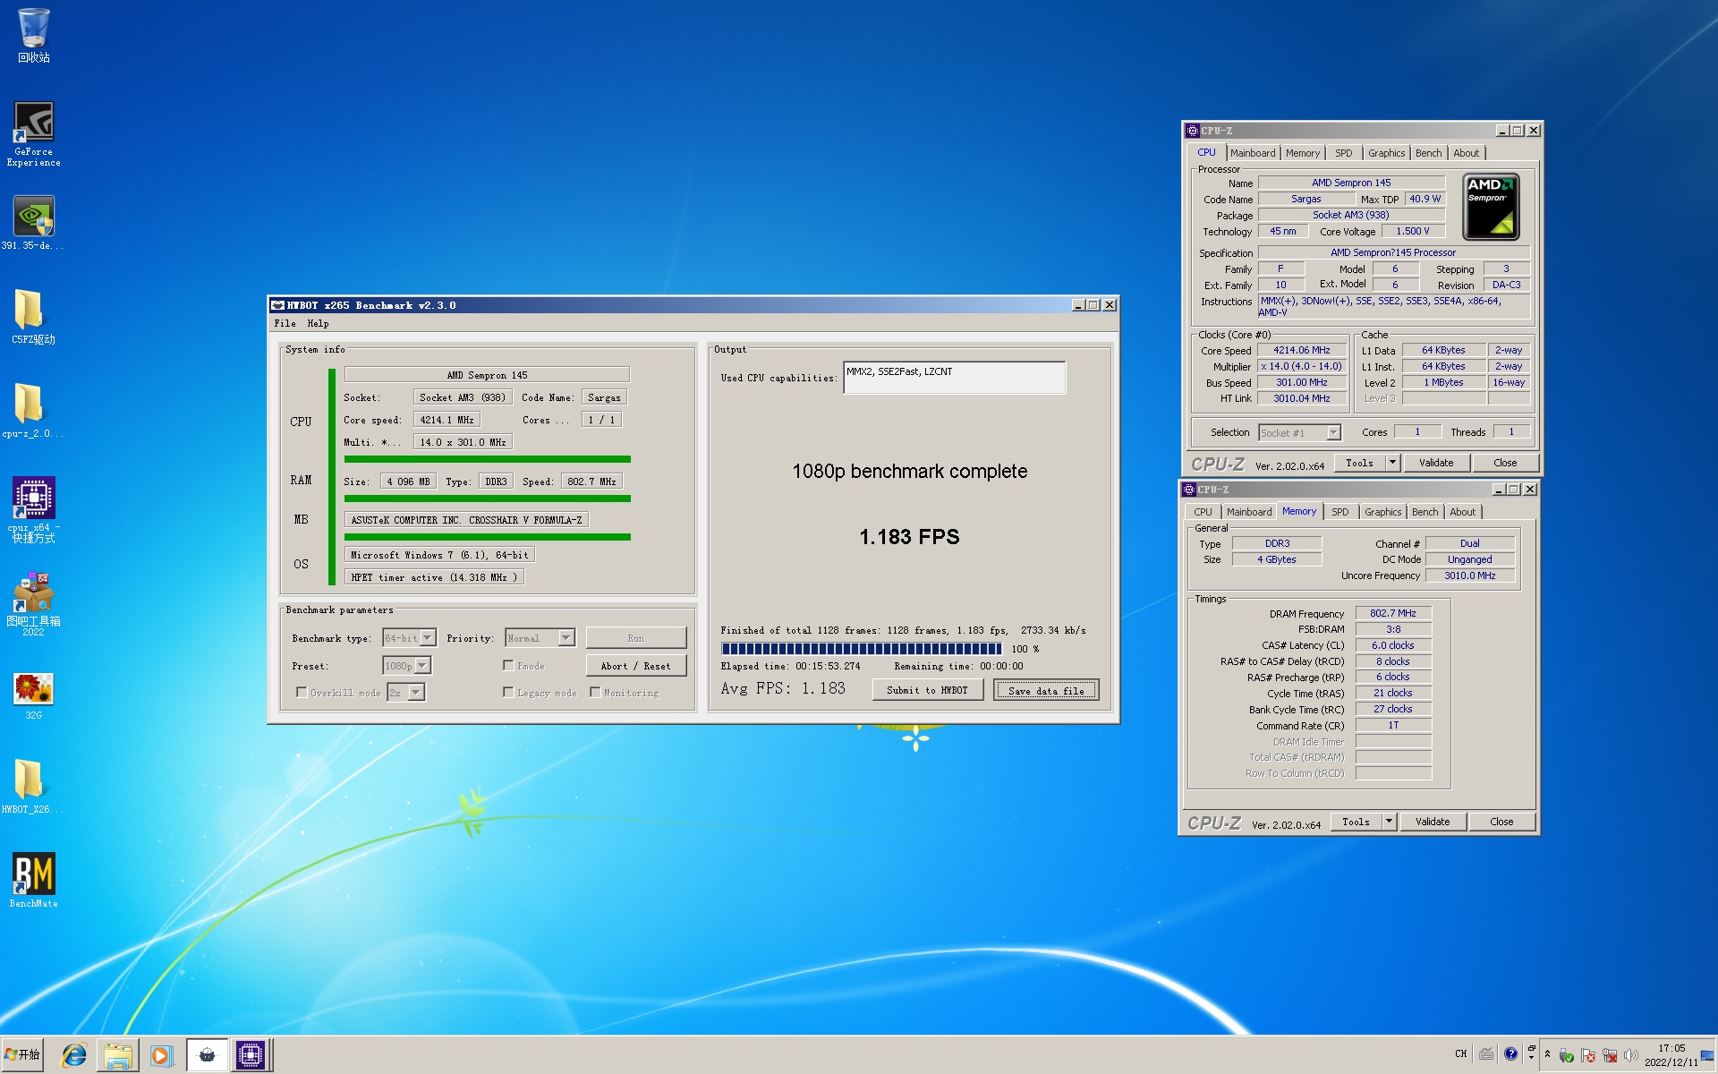Open Windows Media Player taskbar icon
This screenshot has width=1718, height=1074.
pos(161,1056)
